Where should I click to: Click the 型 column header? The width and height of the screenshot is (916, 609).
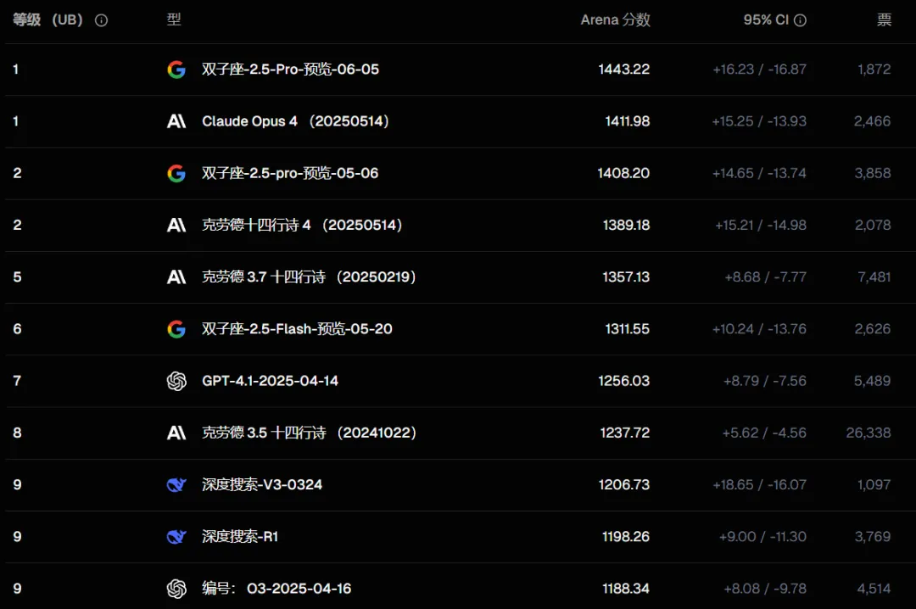174,20
